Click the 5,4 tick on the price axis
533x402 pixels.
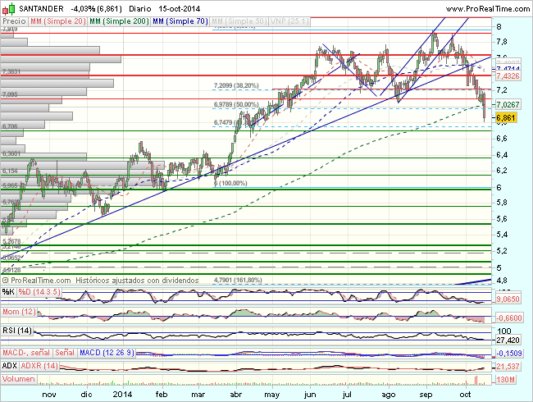tap(502, 235)
